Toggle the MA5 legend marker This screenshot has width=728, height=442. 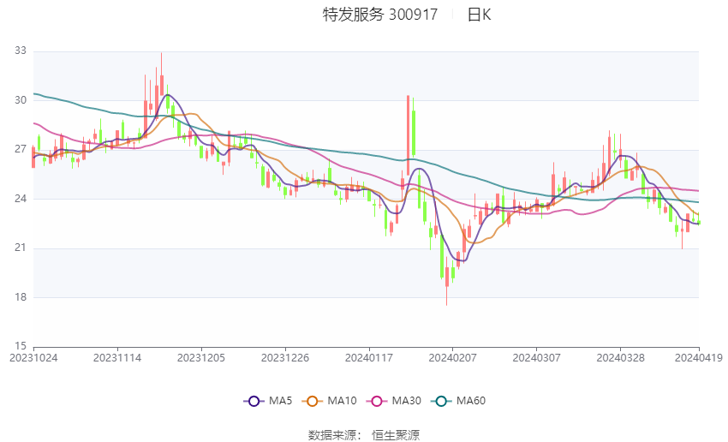[254, 401]
